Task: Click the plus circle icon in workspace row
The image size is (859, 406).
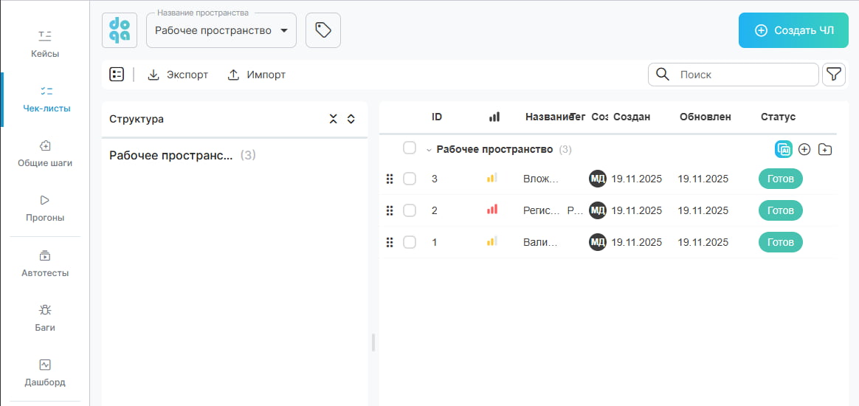Action: [804, 149]
